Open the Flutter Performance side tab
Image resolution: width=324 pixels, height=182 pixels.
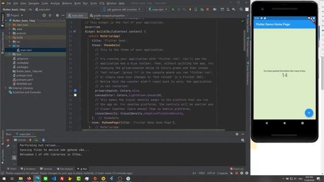pyautogui.click(x=248, y=73)
